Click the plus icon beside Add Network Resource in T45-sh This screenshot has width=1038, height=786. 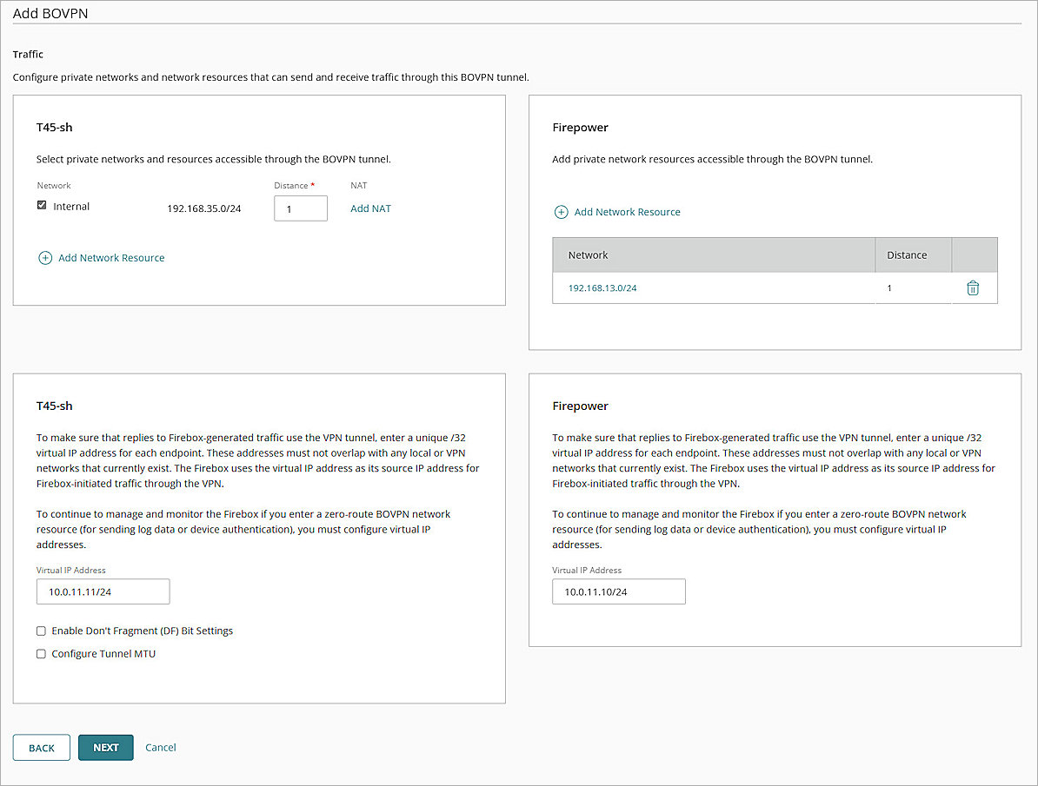click(45, 258)
